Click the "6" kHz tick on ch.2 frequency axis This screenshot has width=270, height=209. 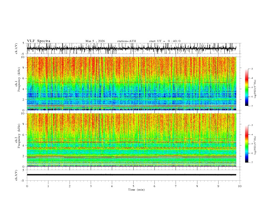[x=24, y=135]
